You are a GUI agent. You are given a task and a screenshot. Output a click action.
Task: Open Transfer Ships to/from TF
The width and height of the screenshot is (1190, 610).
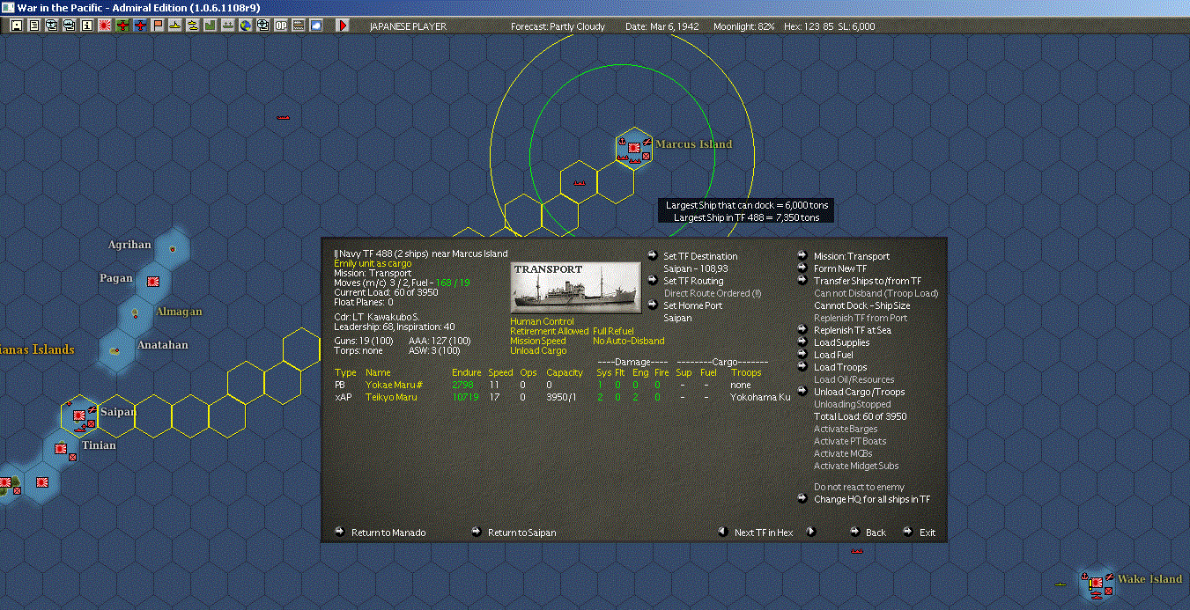(867, 281)
